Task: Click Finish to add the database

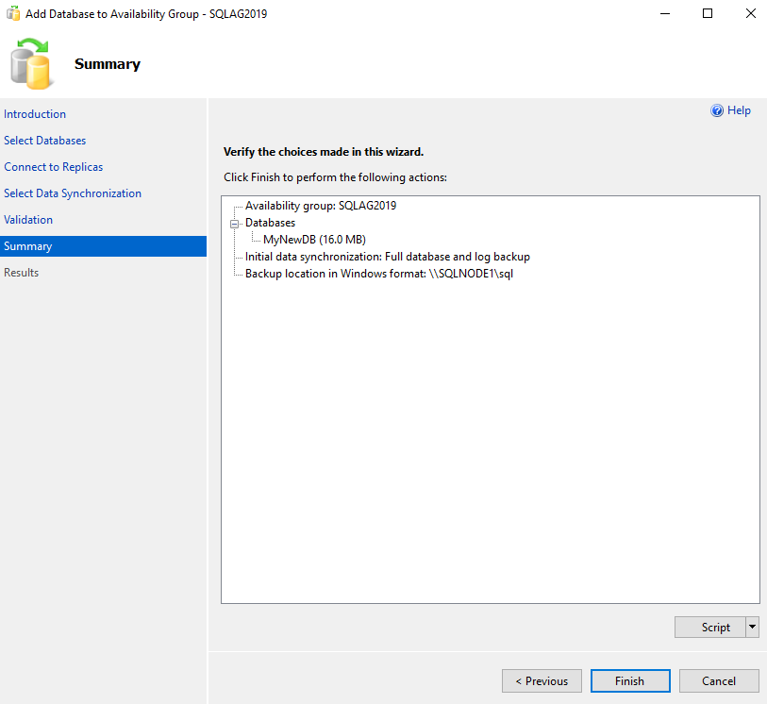Action: tap(629, 680)
